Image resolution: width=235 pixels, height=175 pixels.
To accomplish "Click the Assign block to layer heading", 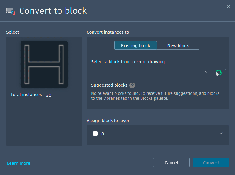I will point(108,120).
